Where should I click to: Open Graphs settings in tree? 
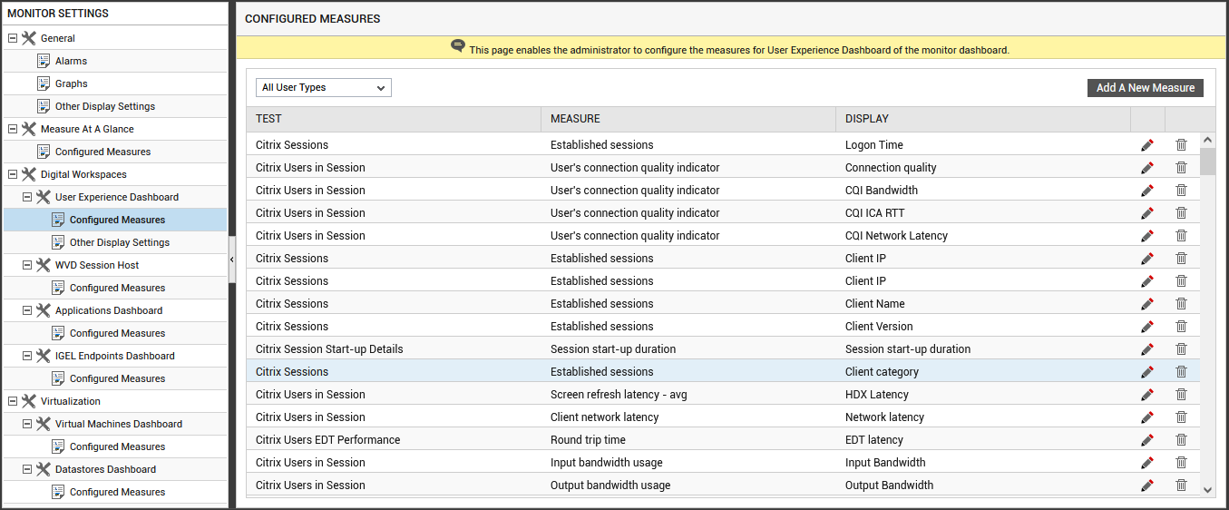tap(72, 83)
